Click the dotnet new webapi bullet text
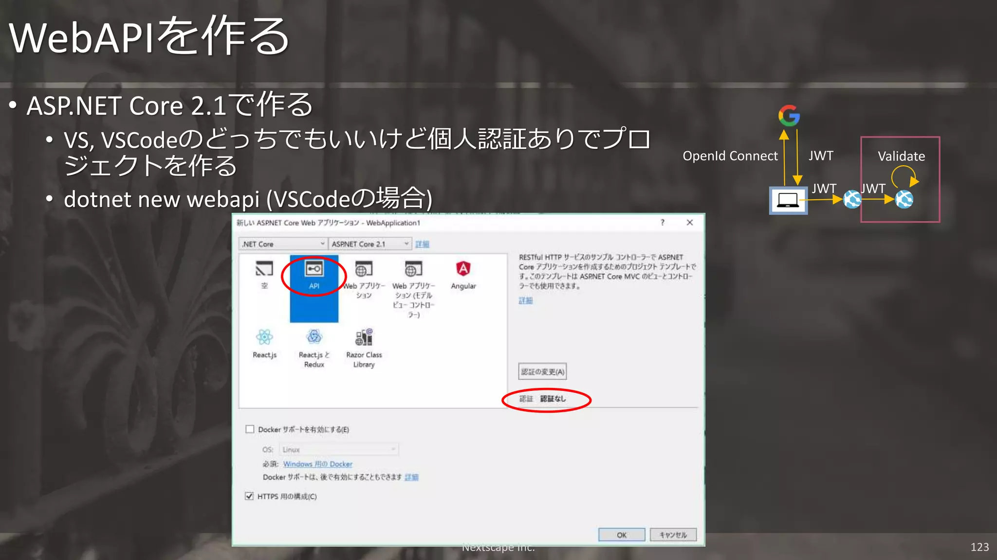The width and height of the screenshot is (997, 560). pos(248,199)
